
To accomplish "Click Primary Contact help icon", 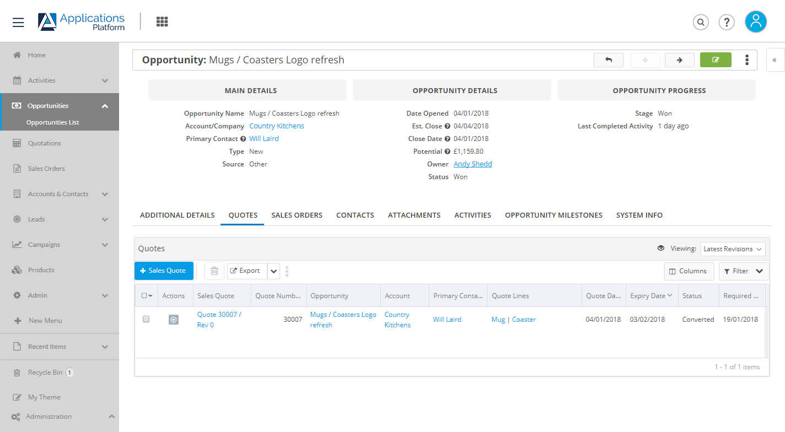I will click(x=243, y=139).
